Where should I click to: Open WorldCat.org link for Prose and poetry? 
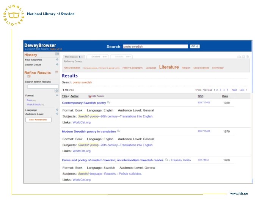[x=82, y=180]
